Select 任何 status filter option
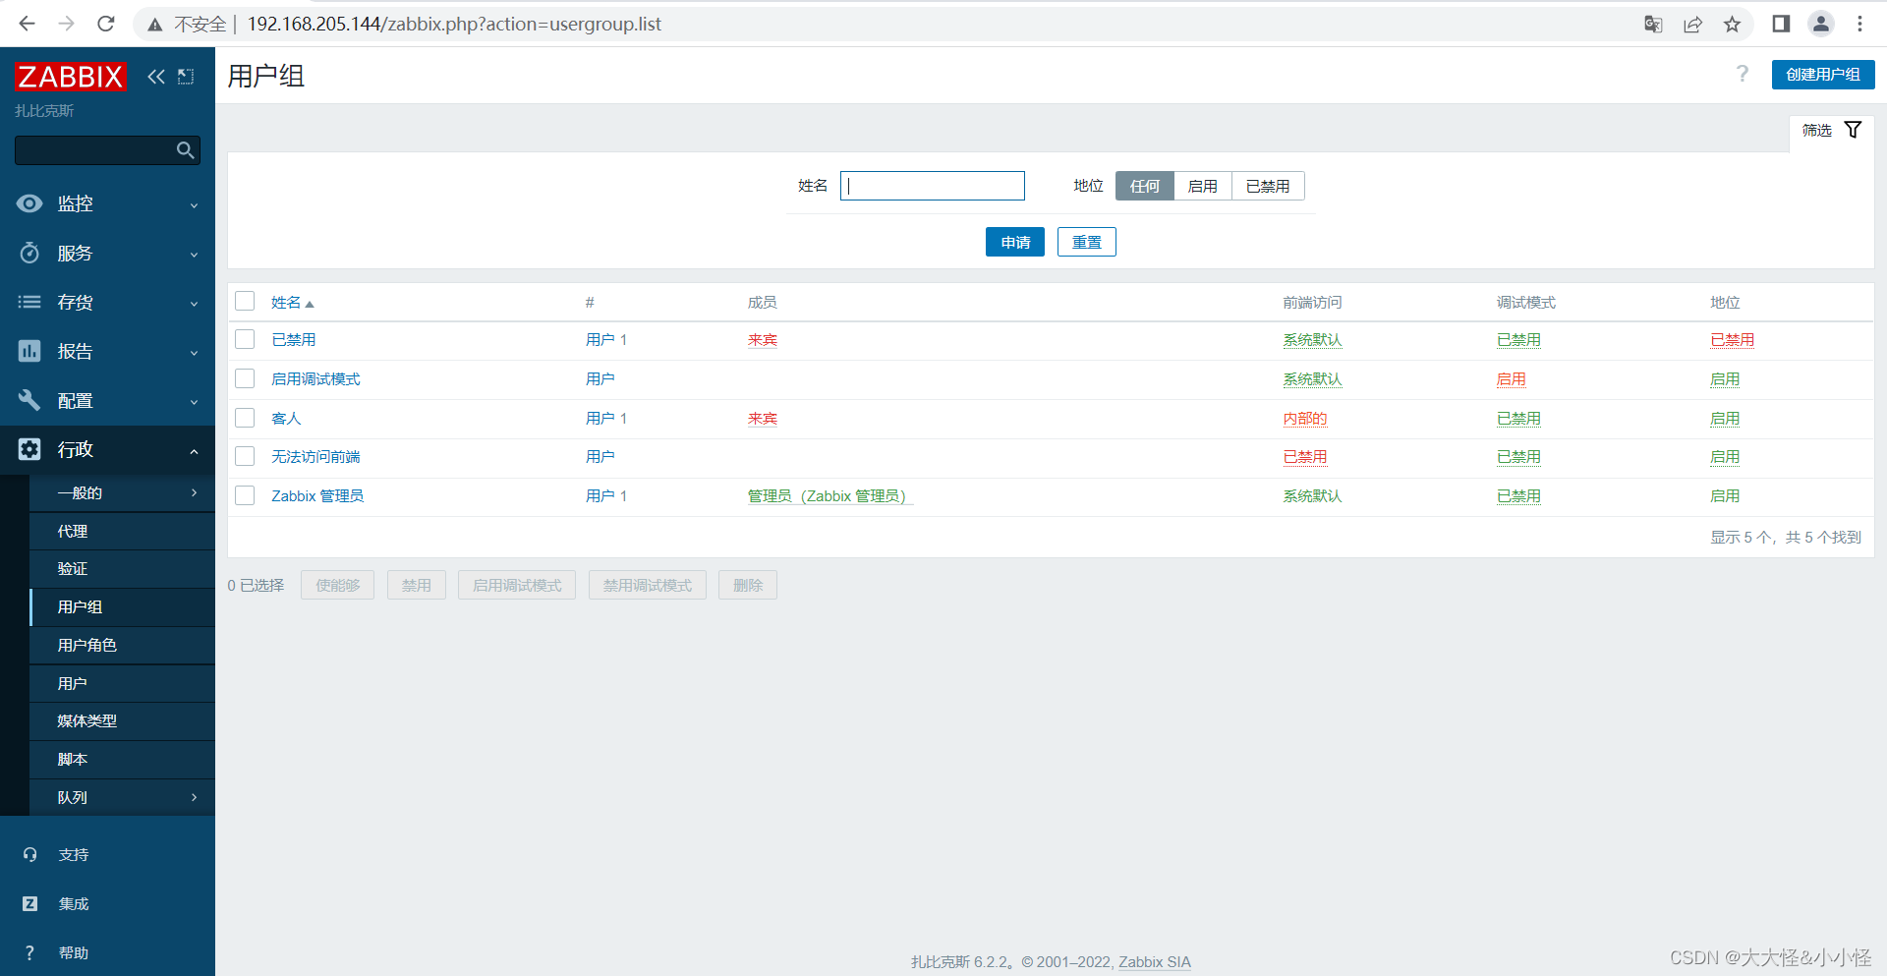Image resolution: width=1887 pixels, height=976 pixels. pyautogui.click(x=1145, y=186)
